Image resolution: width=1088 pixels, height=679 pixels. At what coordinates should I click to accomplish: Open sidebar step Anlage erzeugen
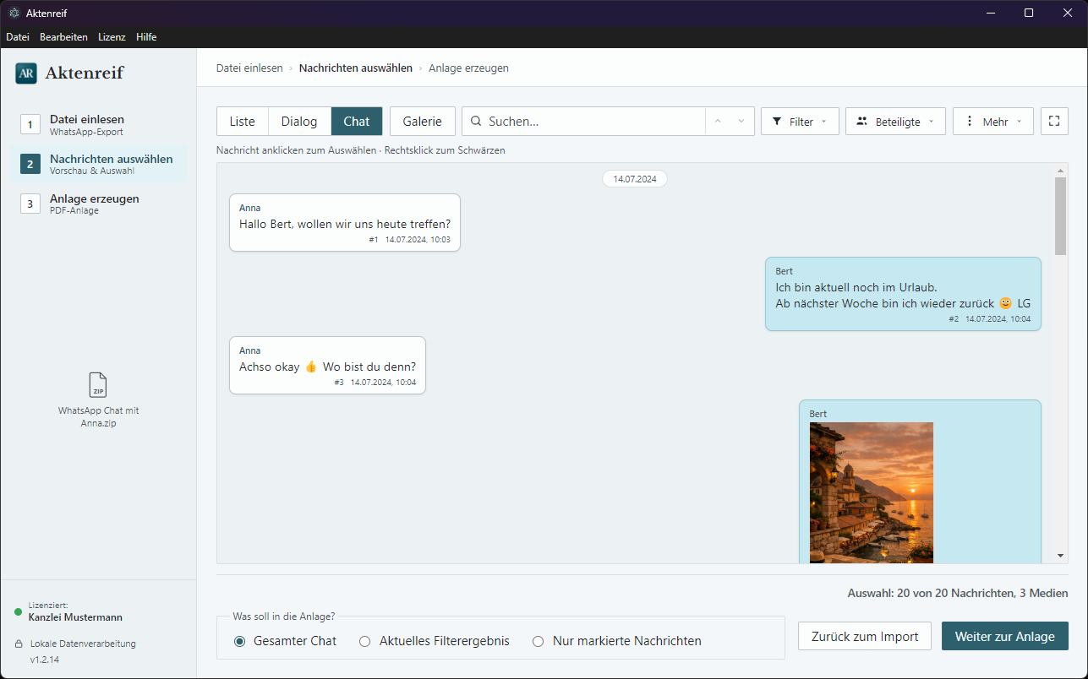99,204
